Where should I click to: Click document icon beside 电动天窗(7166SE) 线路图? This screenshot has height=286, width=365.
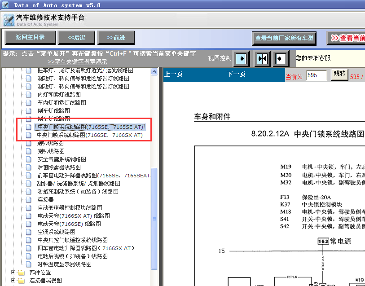point(29,224)
